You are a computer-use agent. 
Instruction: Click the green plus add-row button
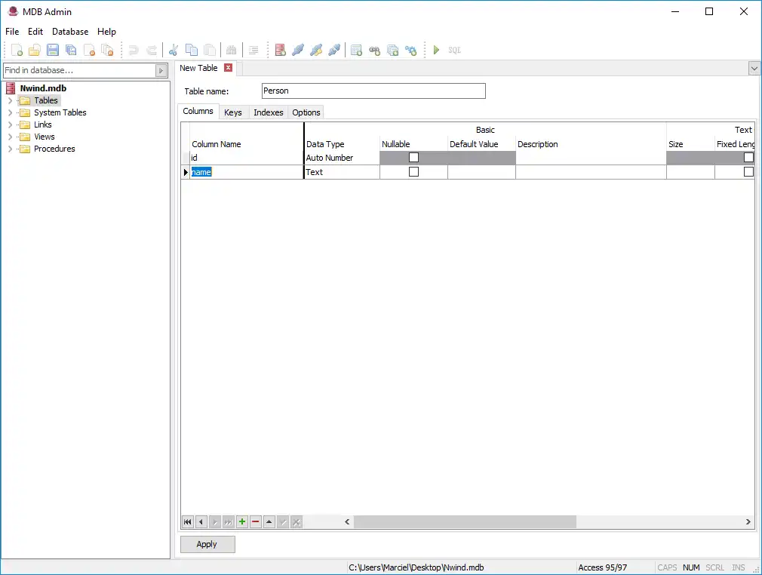tap(242, 521)
